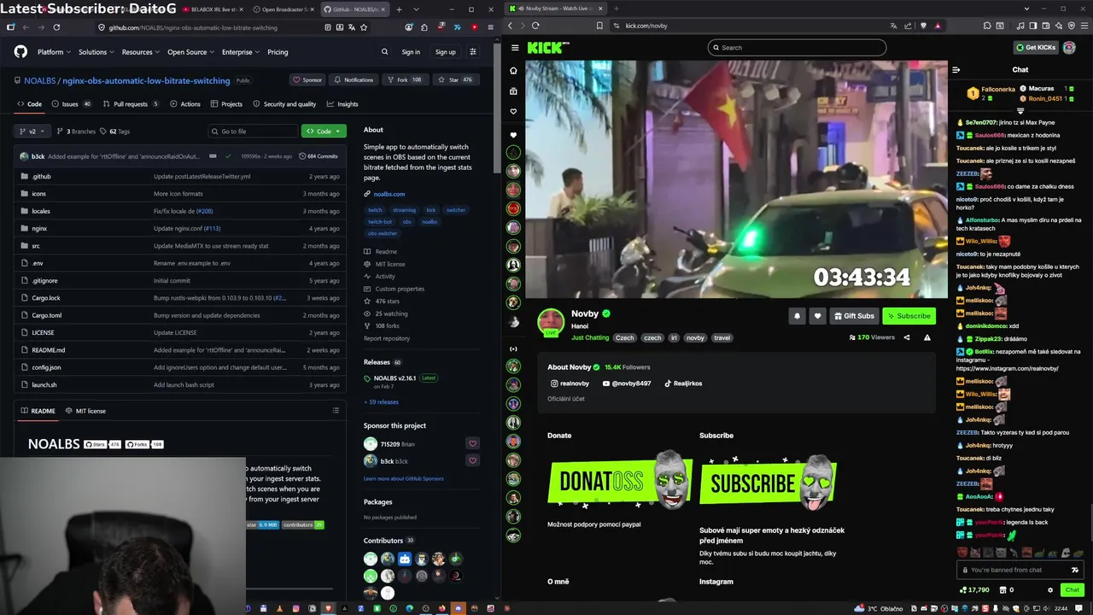Open Novby Instagram realnovby link
The width and height of the screenshot is (1093, 615).
point(570,384)
